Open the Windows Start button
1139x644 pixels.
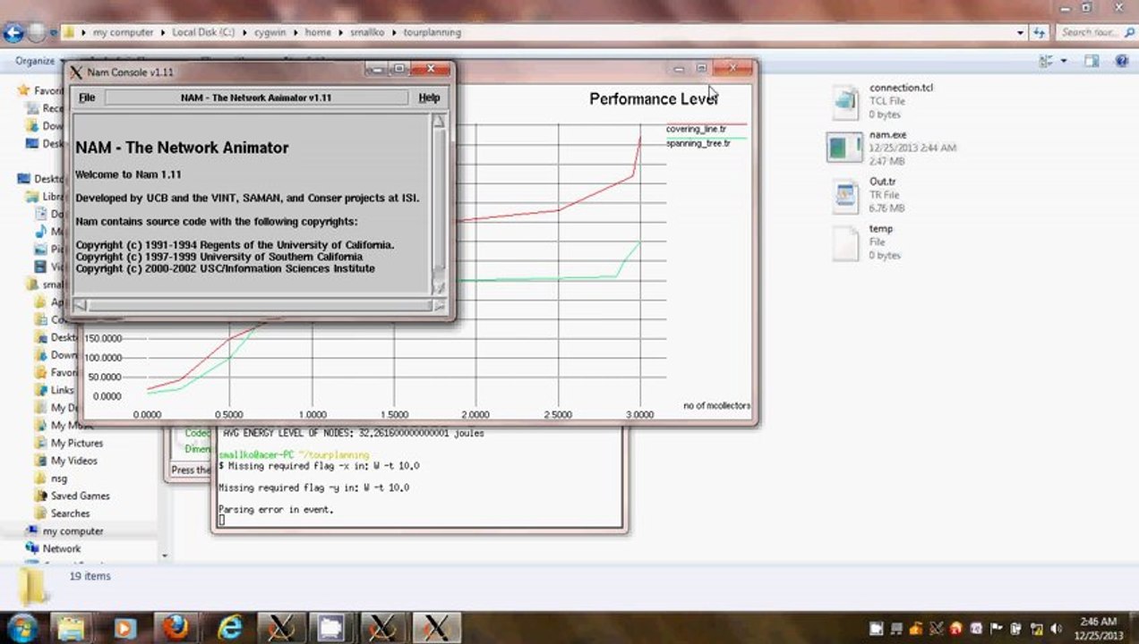click(21, 626)
